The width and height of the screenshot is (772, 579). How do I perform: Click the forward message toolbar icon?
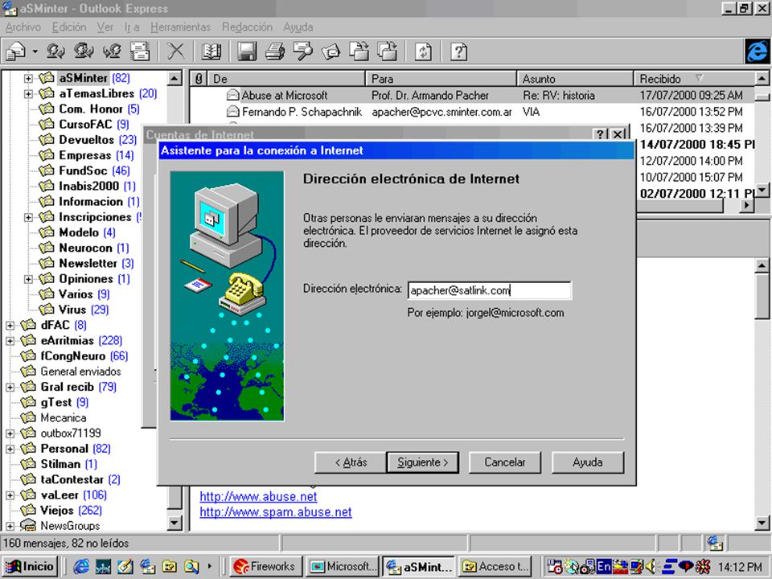113,51
